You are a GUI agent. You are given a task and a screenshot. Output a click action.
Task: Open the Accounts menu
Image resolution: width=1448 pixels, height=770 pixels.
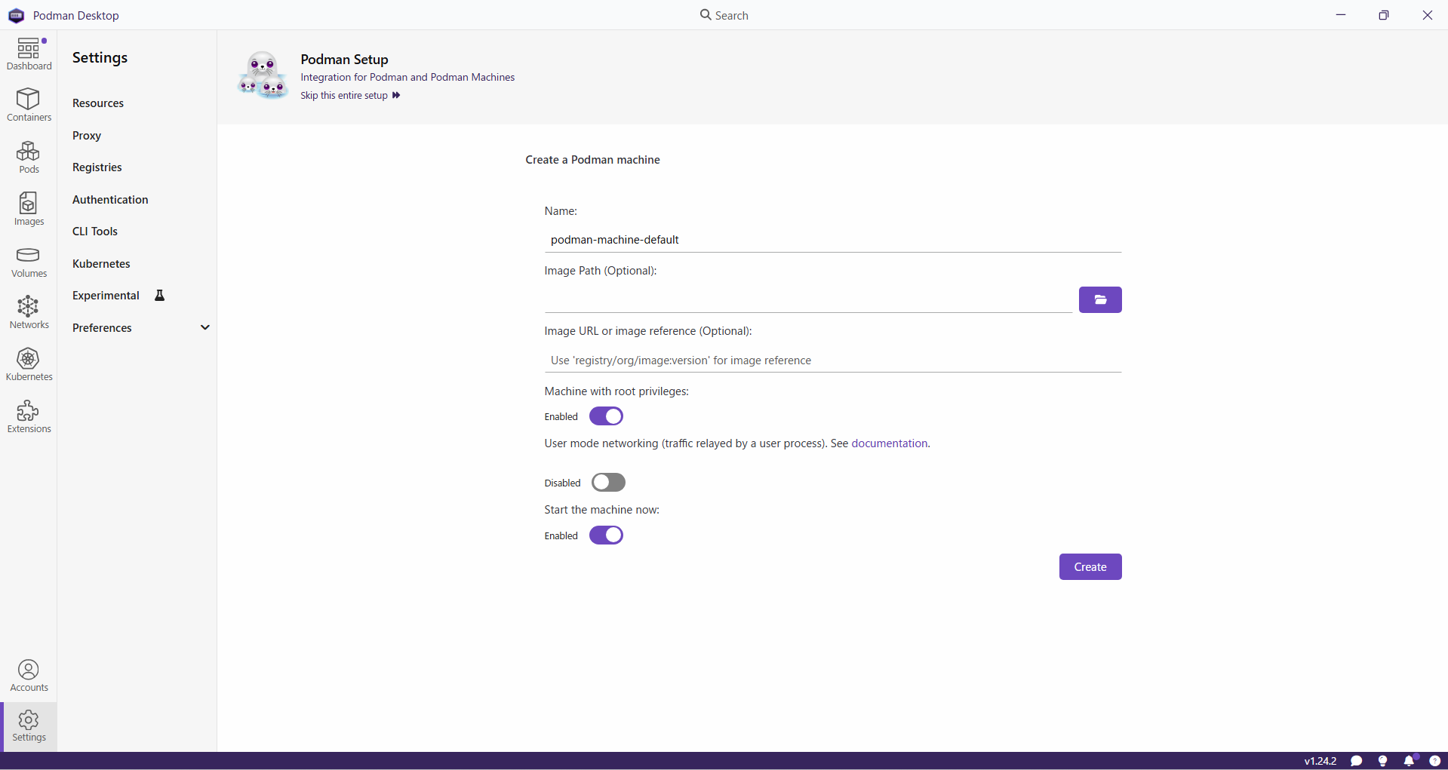(x=29, y=675)
